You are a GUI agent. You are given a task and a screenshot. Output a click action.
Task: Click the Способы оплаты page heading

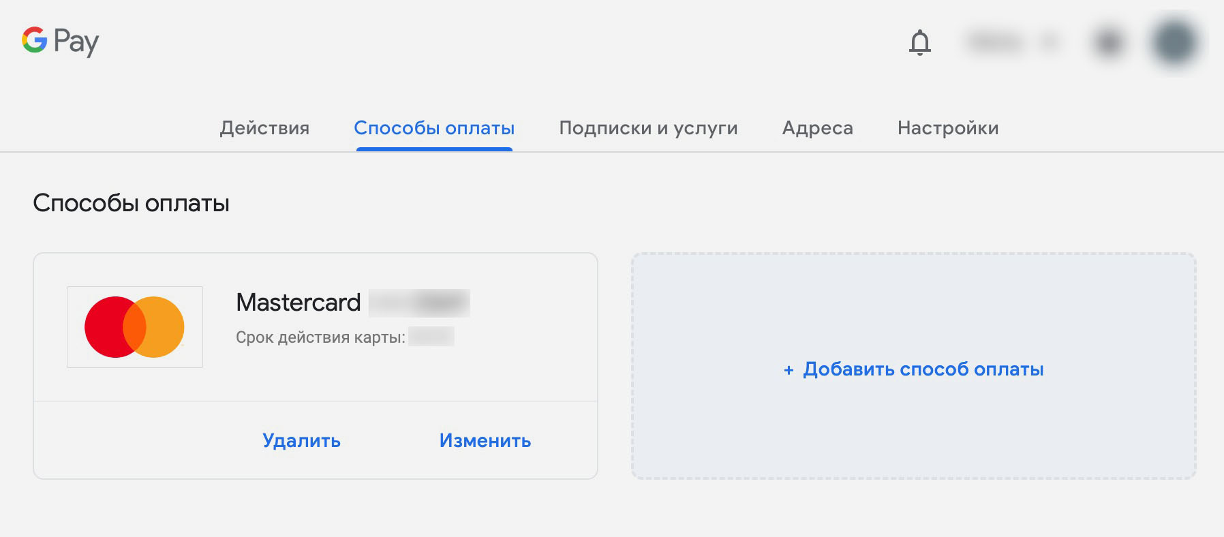pyautogui.click(x=131, y=203)
